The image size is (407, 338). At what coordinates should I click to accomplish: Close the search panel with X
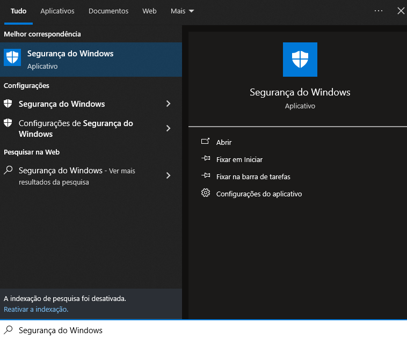pyautogui.click(x=401, y=11)
